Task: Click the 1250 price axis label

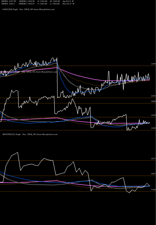Action: coord(153,102)
